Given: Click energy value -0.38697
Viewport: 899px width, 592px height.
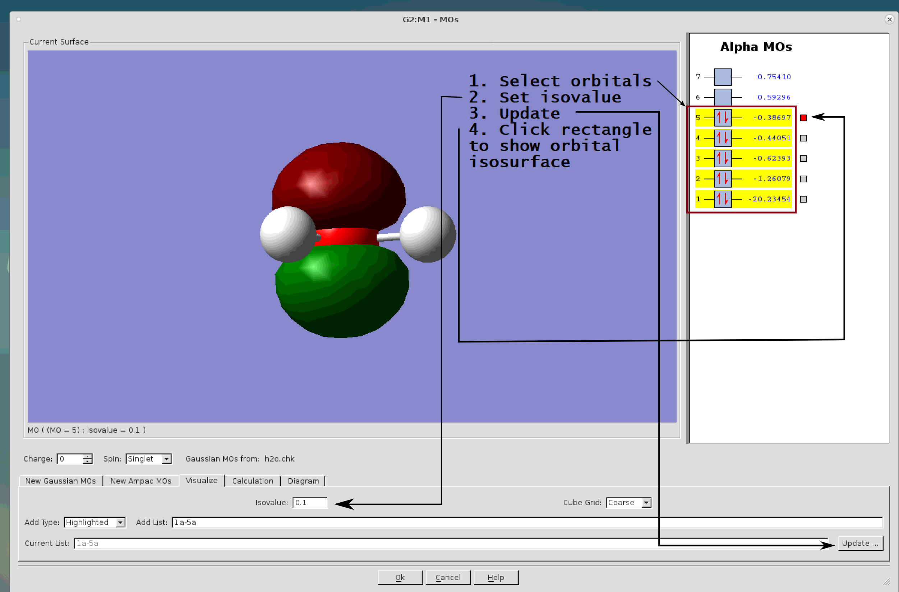Looking at the screenshot, I should 772,117.
